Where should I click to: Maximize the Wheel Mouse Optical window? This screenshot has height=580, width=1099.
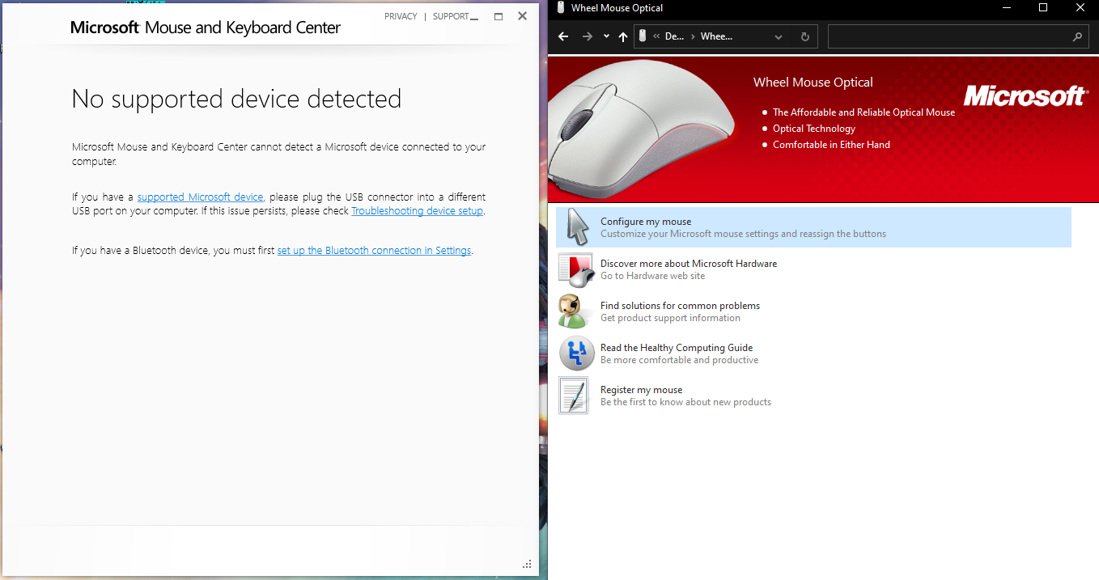1043,8
